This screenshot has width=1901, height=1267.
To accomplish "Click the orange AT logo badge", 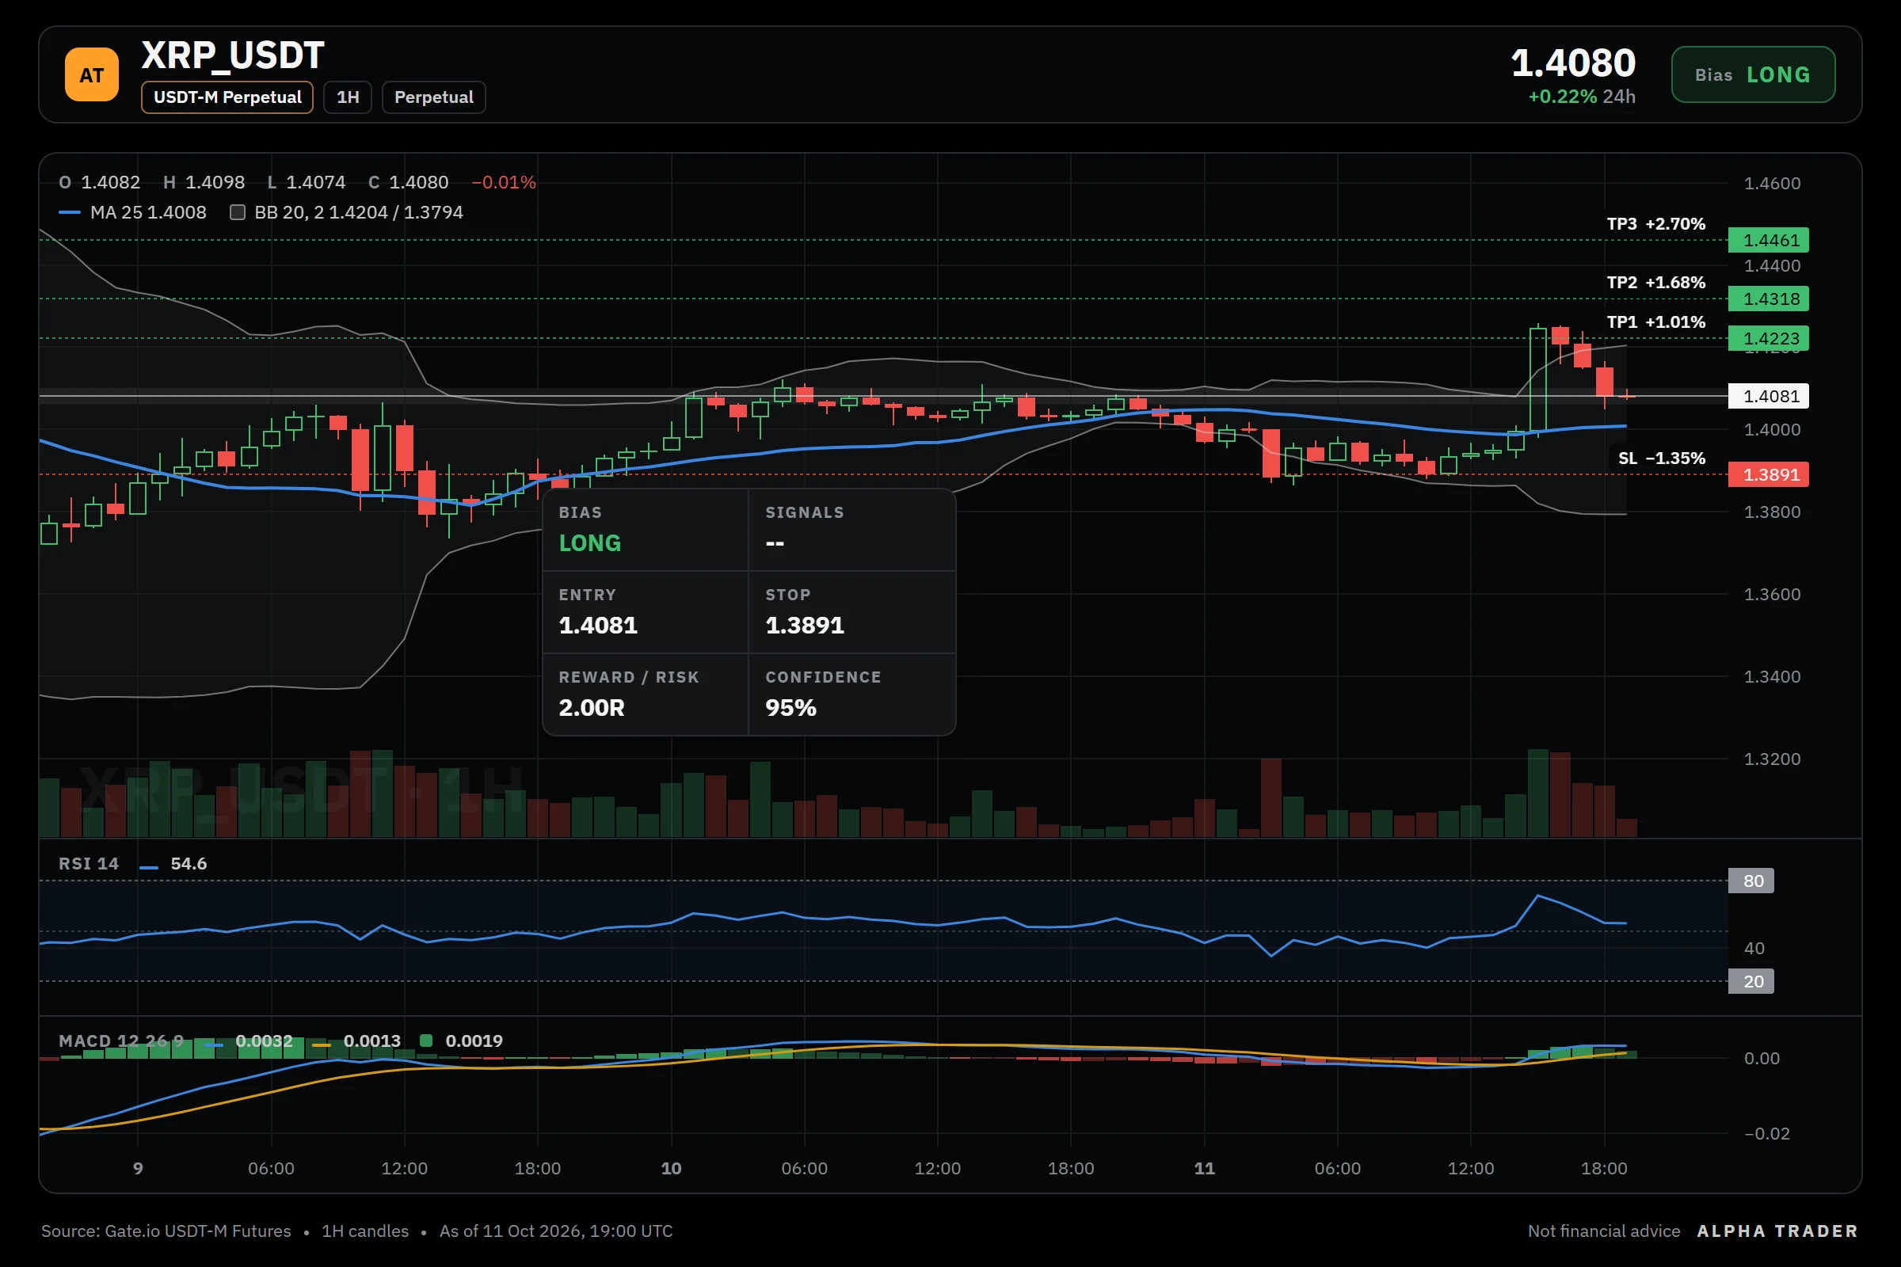I will coord(91,74).
